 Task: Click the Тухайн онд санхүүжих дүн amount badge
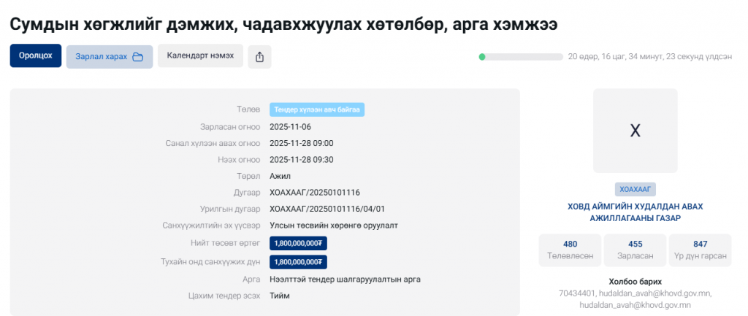pyautogui.click(x=298, y=262)
